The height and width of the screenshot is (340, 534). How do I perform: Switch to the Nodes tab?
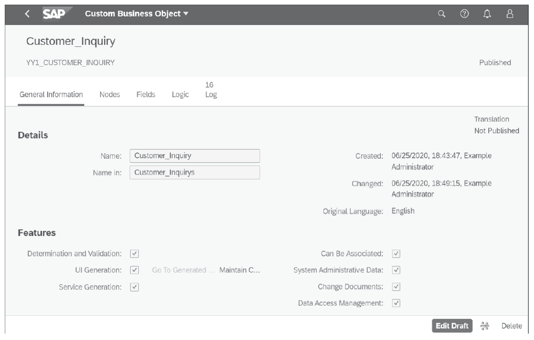click(110, 94)
